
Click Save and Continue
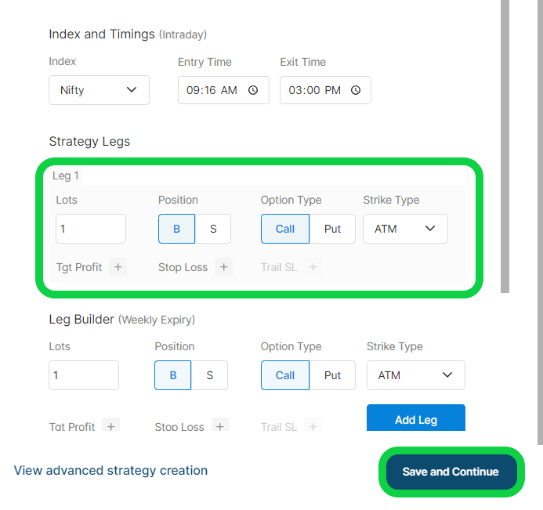click(451, 472)
